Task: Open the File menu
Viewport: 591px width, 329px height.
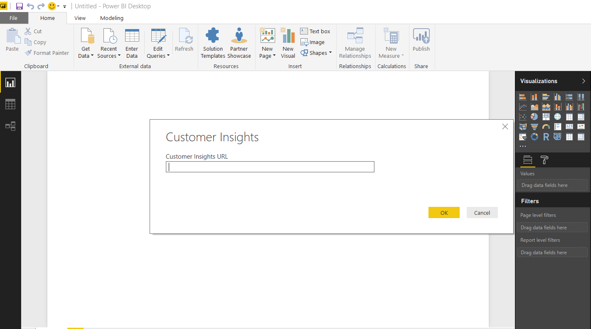Action: pyautogui.click(x=14, y=18)
